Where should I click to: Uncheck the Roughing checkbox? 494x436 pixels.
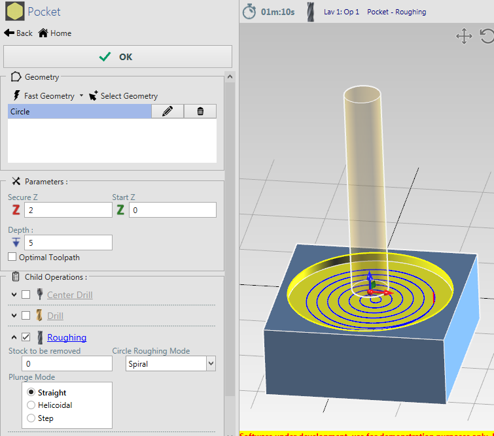(x=26, y=337)
